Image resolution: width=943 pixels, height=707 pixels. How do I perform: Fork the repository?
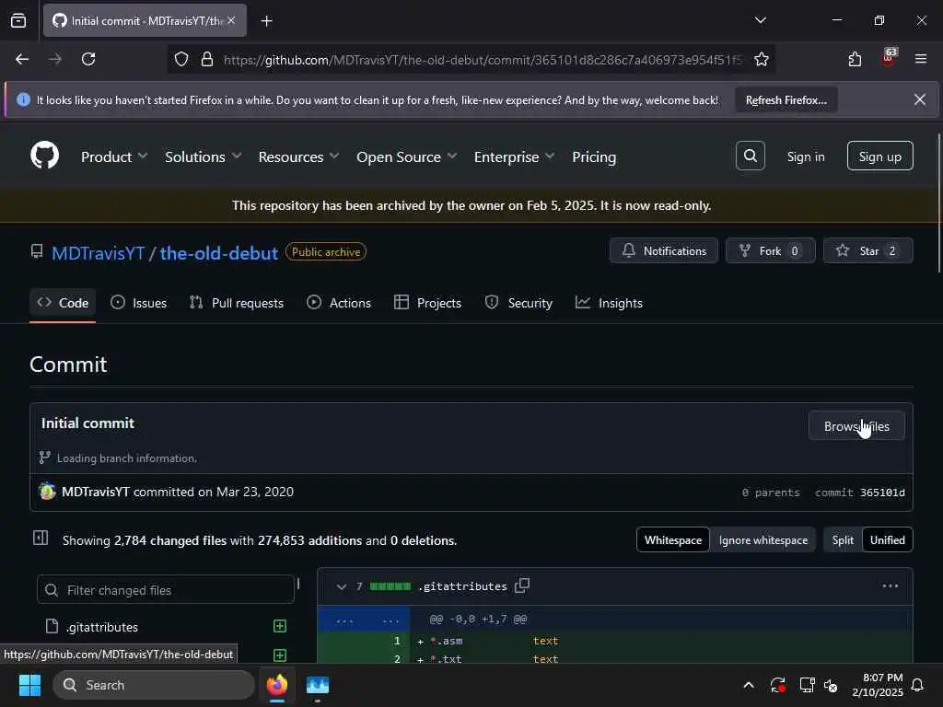point(771,250)
